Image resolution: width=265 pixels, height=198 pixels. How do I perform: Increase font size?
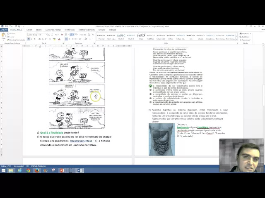49,35
